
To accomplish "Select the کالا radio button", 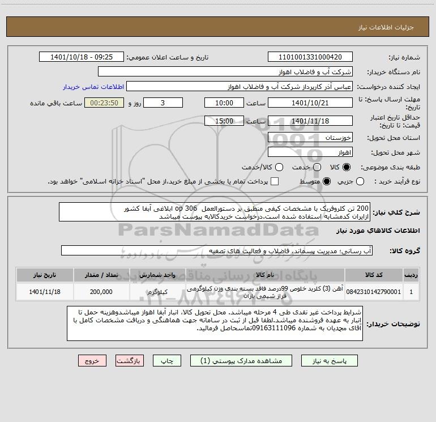I will [x=347, y=167].
